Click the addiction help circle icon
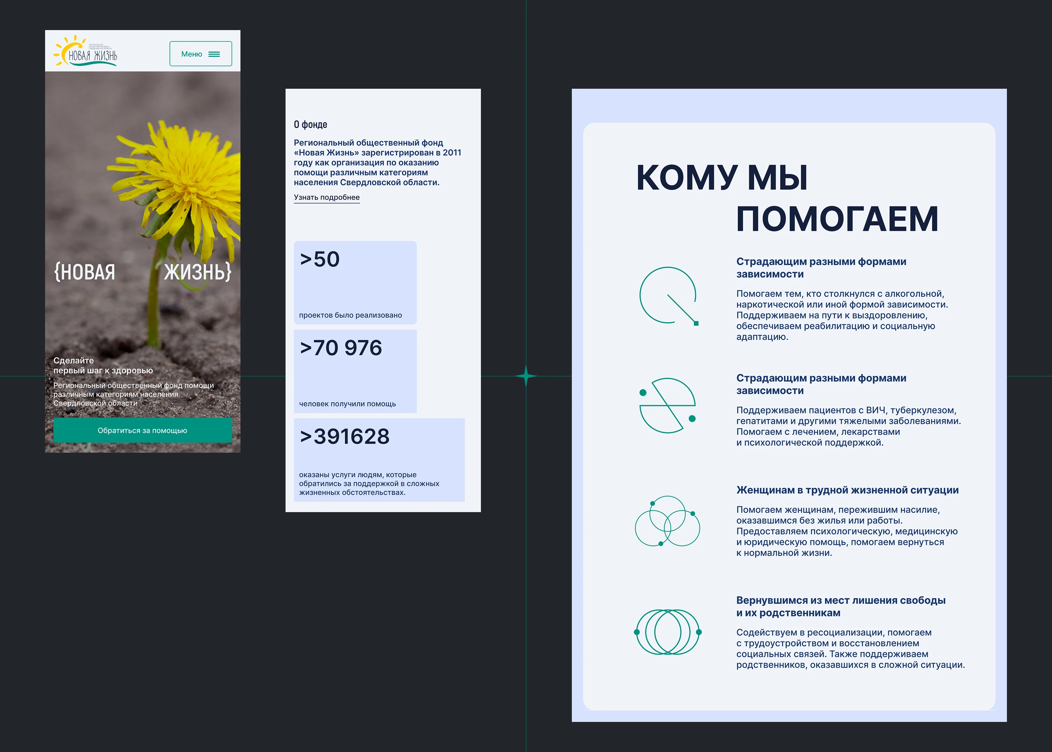The width and height of the screenshot is (1052, 752). coord(668,296)
